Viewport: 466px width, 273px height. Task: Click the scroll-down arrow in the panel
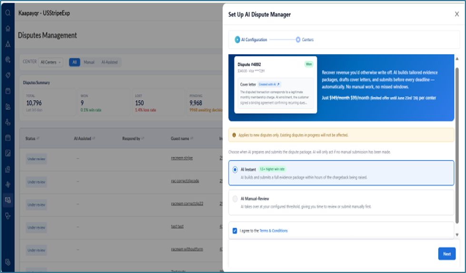pyautogui.click(x=457, y=234)
